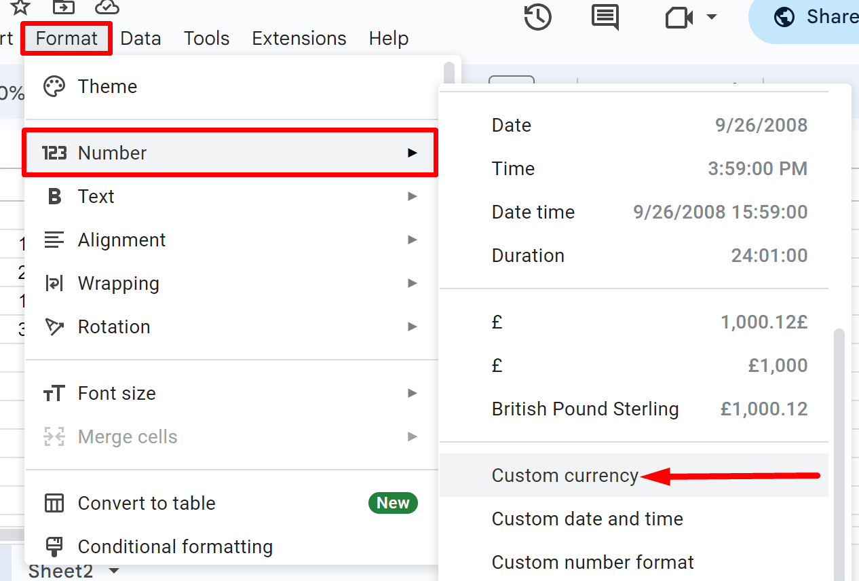Open the comment history icon
Viewport: 859px width, 581px height.
[605, 17]
